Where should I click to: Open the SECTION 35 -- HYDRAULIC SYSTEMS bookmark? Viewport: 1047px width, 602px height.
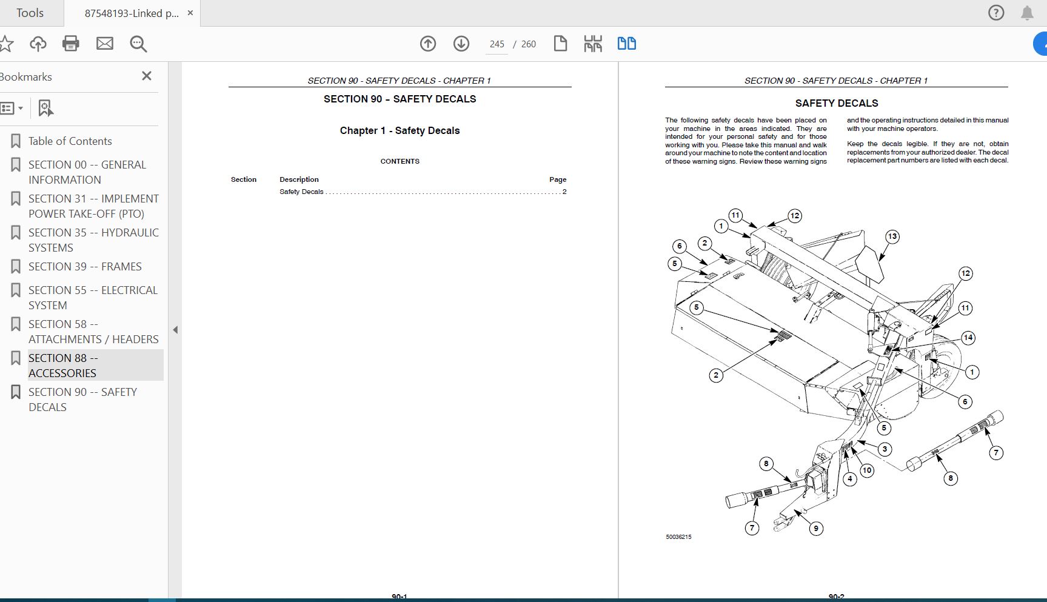93,240
